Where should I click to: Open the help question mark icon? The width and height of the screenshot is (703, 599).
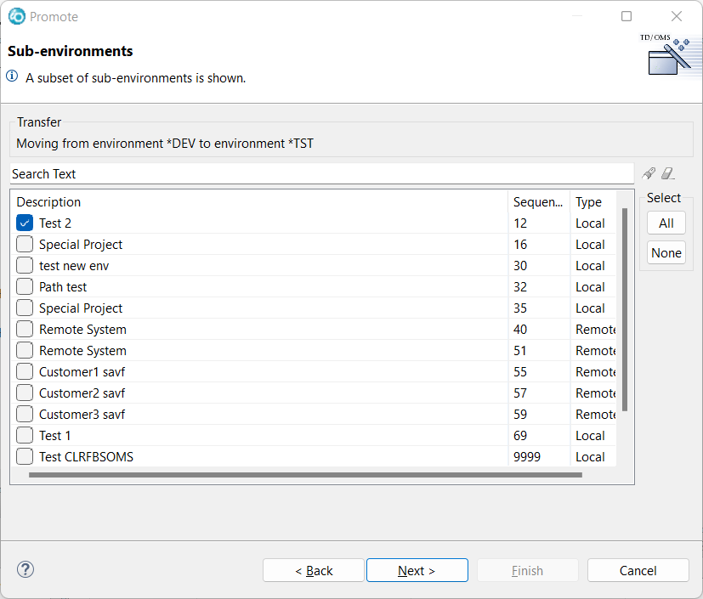coord(26,569)
